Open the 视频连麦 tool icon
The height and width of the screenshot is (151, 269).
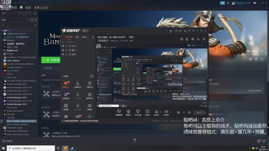66,96
